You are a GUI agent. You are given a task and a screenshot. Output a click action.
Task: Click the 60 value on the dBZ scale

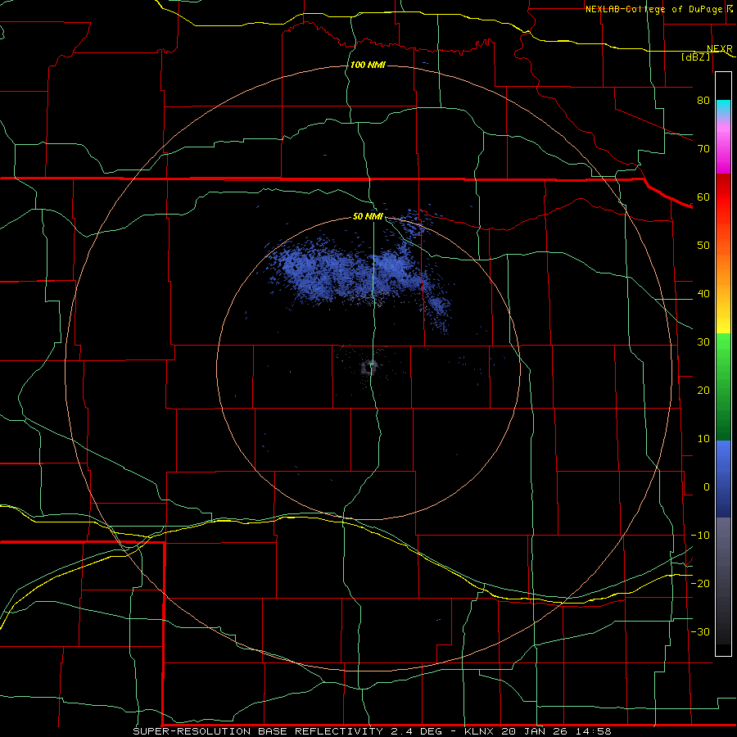tap(703, 197)
